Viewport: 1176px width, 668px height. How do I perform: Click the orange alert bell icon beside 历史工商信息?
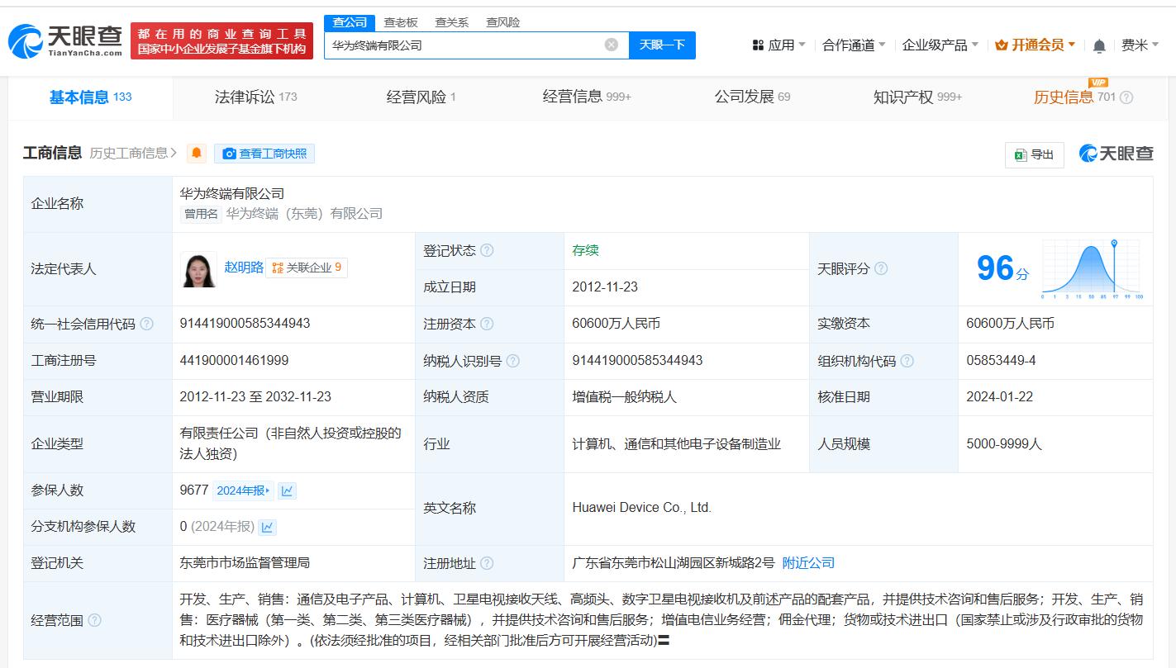(196, 154)
